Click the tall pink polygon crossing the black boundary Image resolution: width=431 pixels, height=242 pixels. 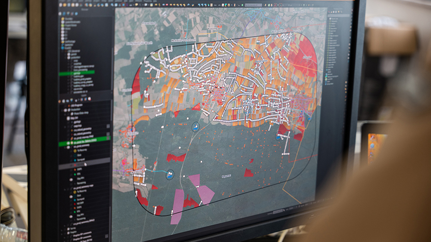(177, 206)
